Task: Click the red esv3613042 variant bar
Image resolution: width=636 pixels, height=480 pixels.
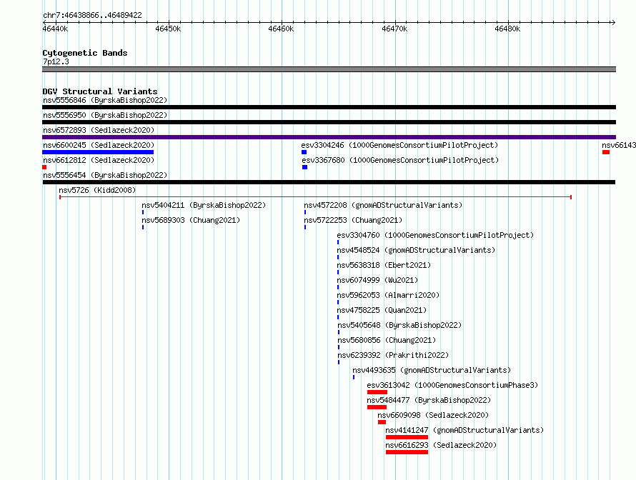Action: (377, 392)
